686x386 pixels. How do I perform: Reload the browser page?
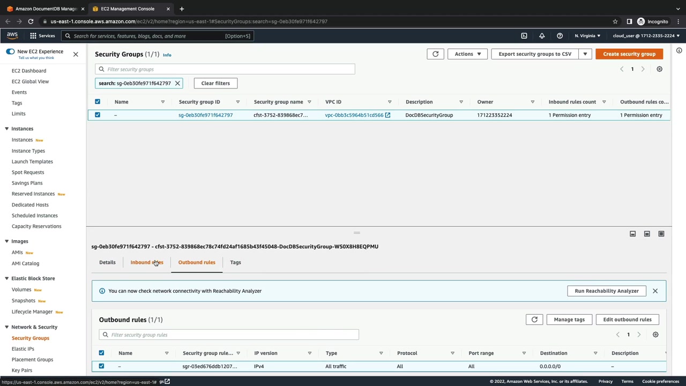coord(31,21)
